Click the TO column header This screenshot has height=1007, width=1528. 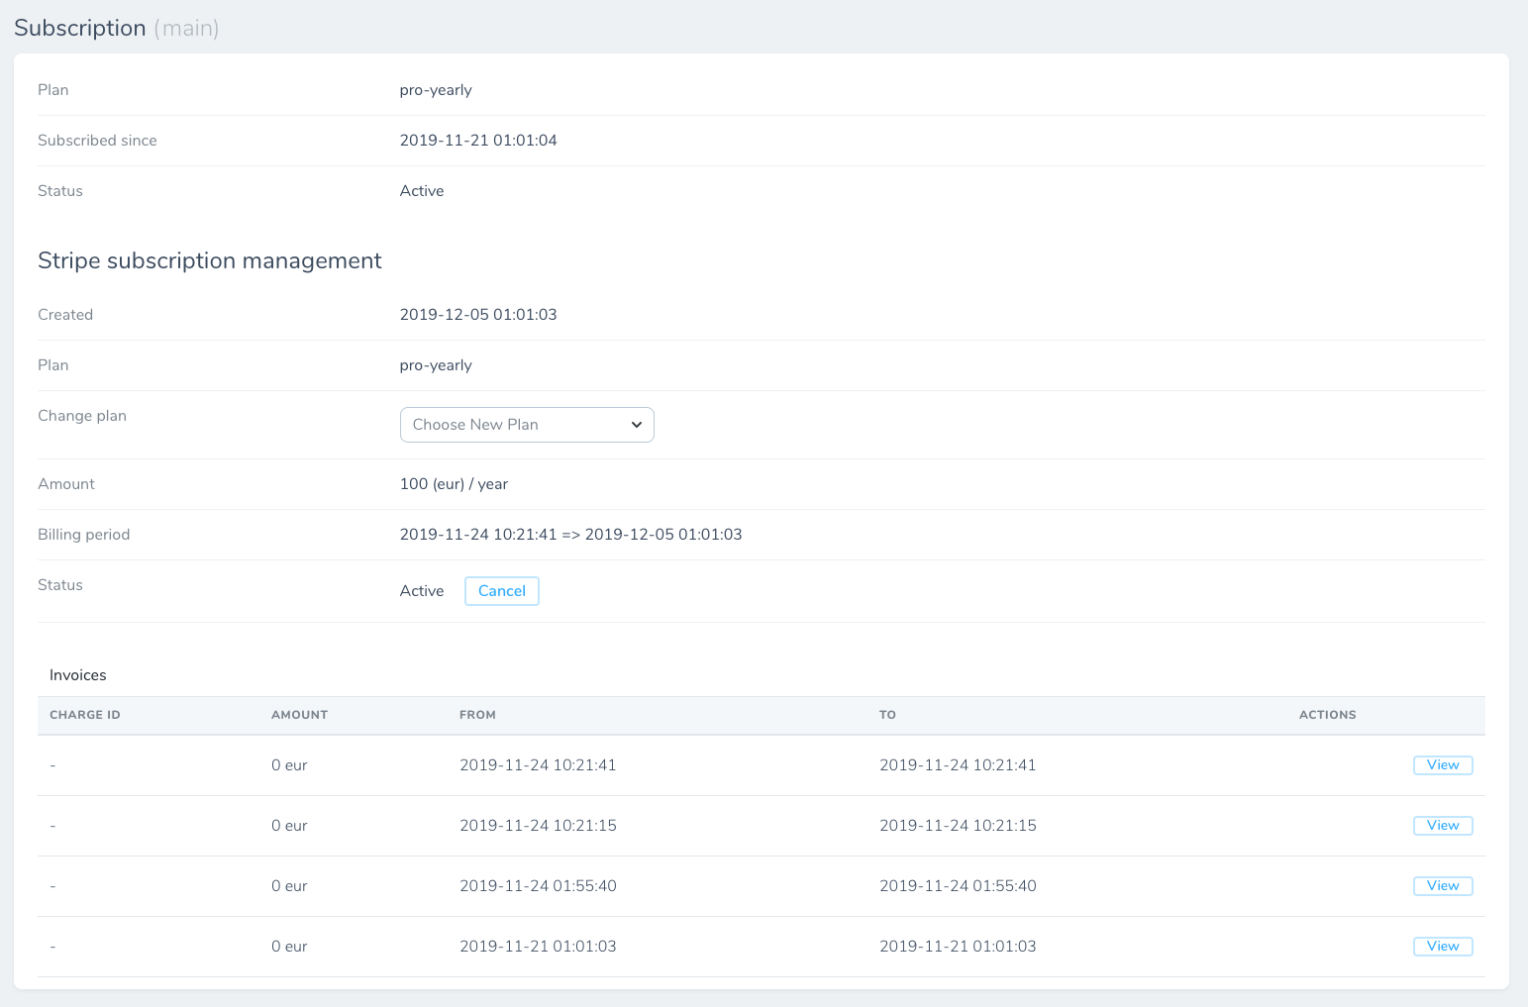pyautogui.click(x=887, y=715)
